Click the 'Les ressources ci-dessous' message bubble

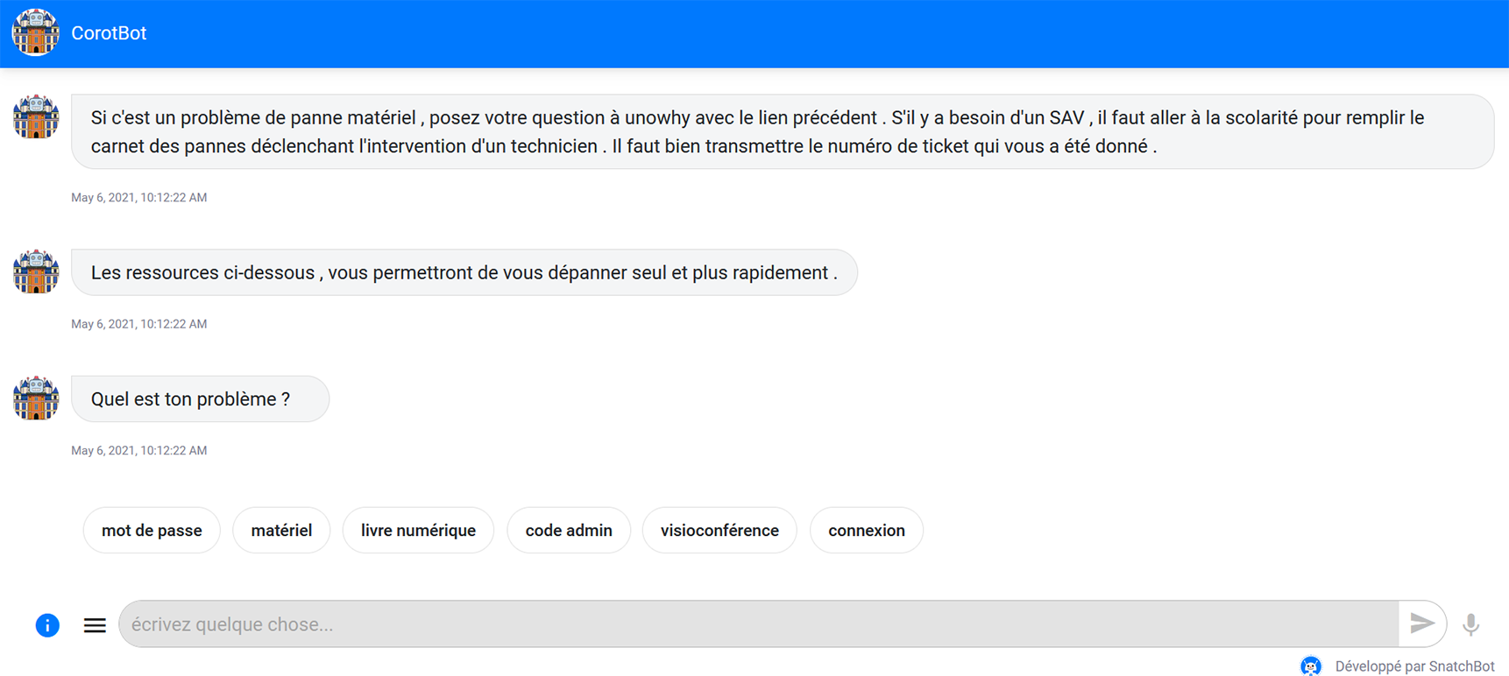pos(464,273)
